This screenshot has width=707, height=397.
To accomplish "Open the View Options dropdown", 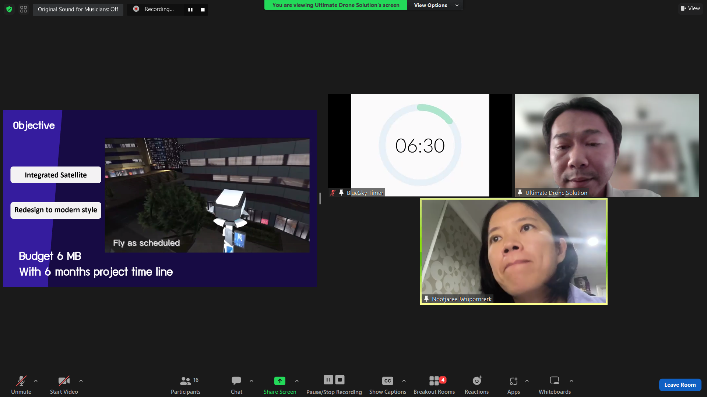I will [x=436, y=5].
